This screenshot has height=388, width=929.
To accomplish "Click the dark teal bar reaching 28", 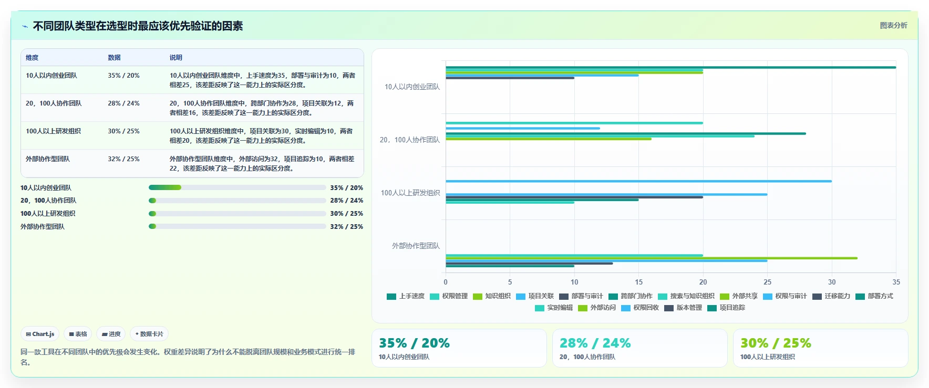I will 626,133.
